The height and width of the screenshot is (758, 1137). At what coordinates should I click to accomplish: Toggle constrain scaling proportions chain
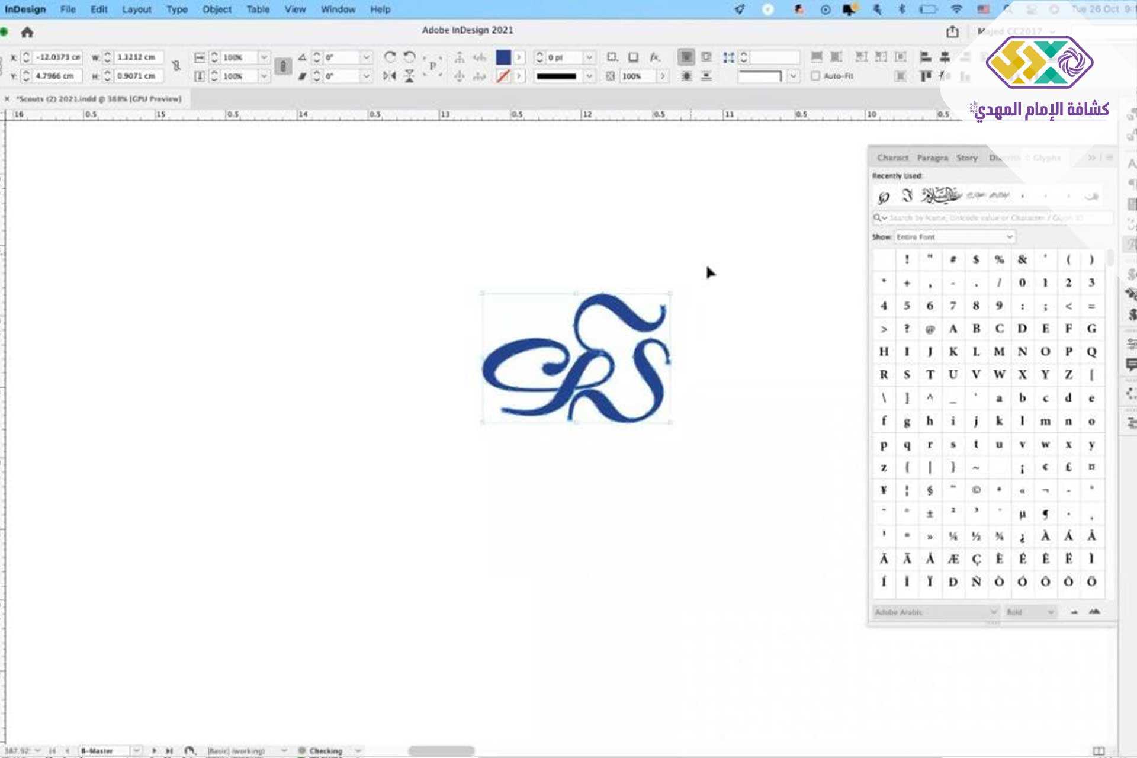tap(283, 66)
